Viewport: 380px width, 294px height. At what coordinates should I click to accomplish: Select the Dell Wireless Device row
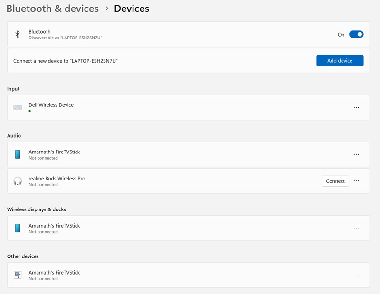pyautogui.click(x=190, y=107)
